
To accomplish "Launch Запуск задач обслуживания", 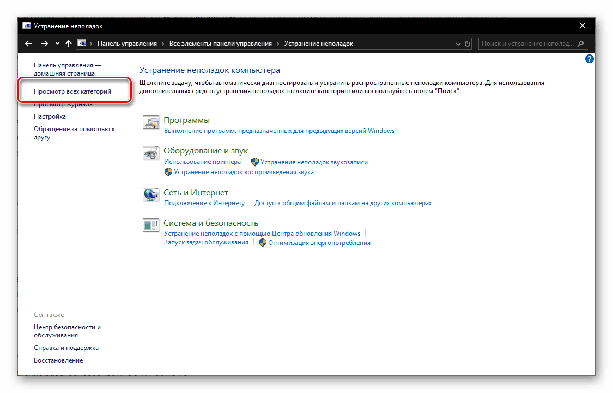I will pos(206,242).
